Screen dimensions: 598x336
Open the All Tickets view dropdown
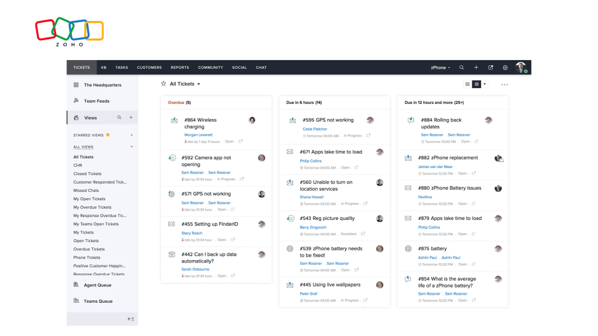coord(198,83)
